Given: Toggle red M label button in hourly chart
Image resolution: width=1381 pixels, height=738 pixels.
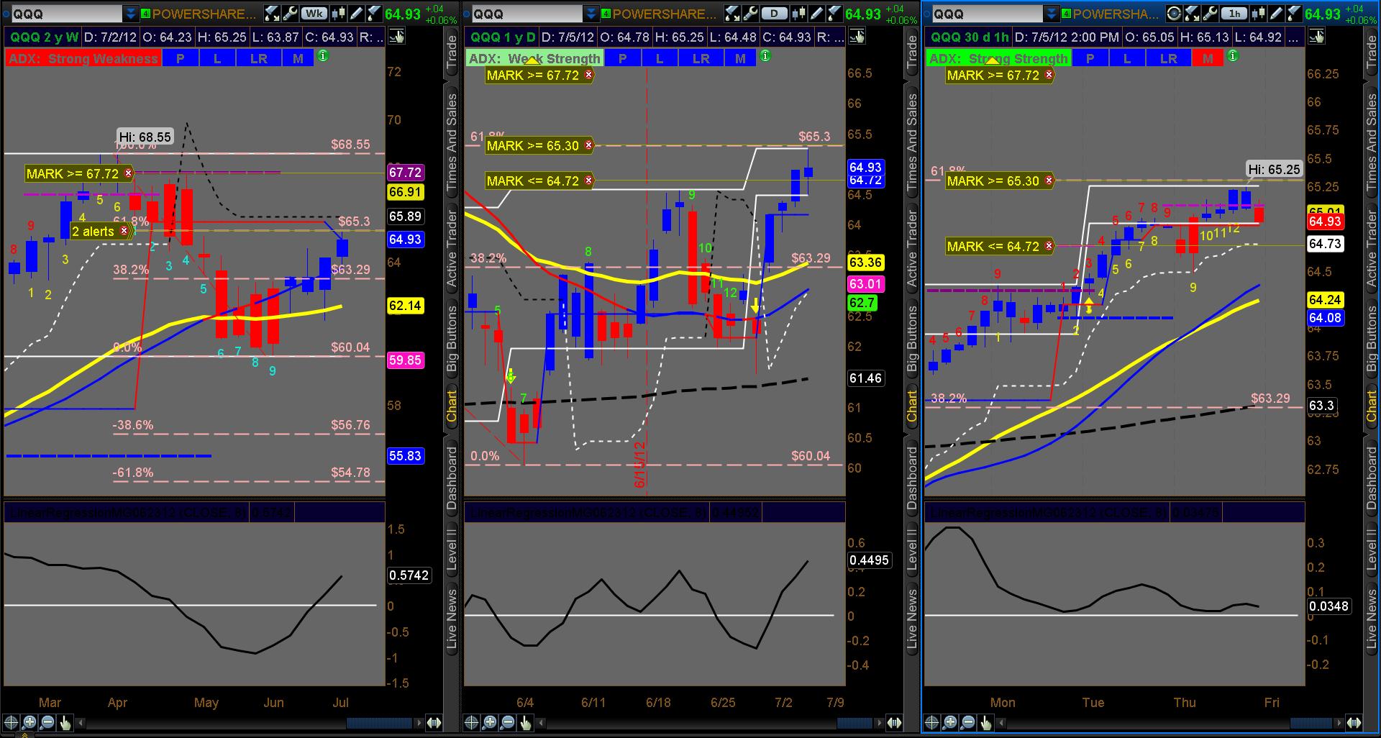Looking at the screenshot, I should 1208,58.
